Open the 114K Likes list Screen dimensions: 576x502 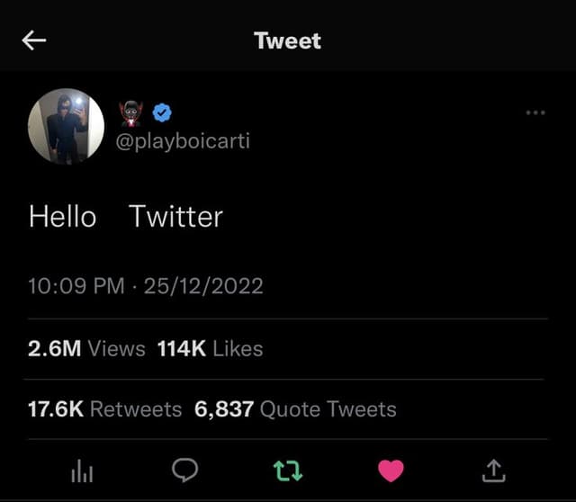[x=210, y=348]
